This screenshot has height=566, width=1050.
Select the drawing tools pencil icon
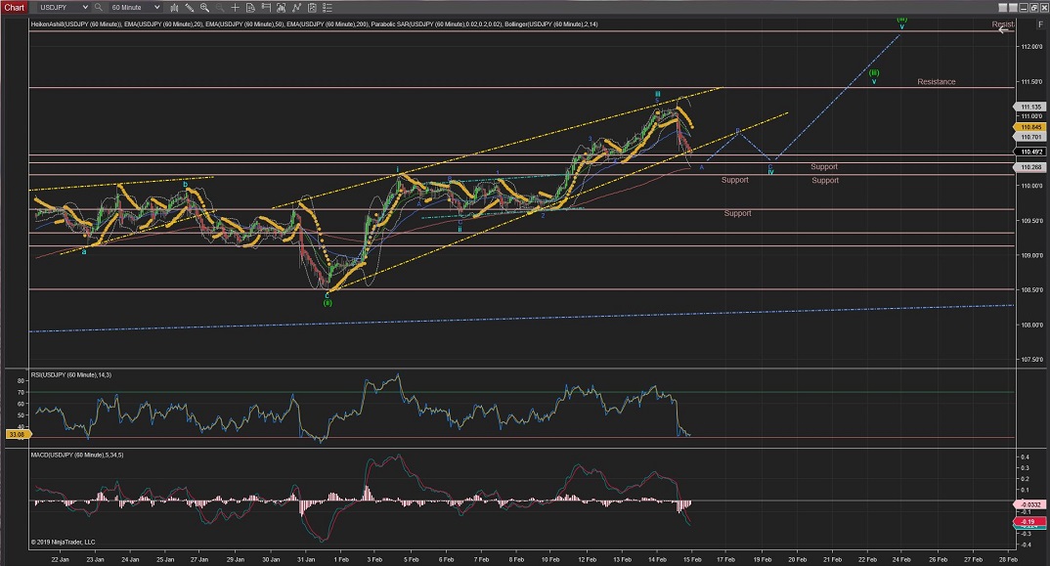click(x=189, y=7)
